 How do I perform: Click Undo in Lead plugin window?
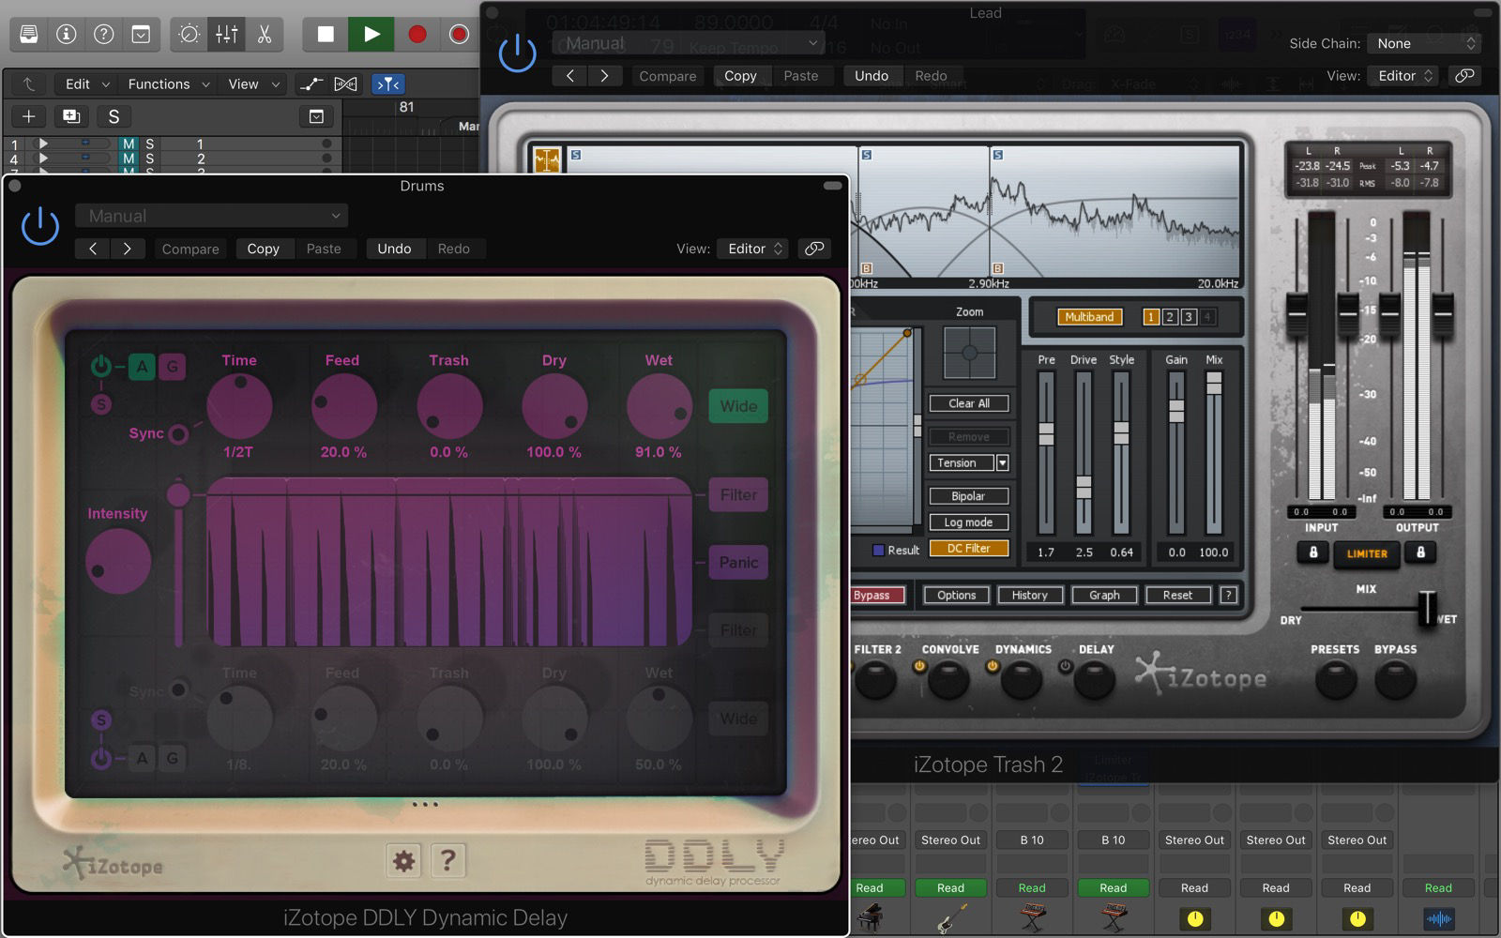click(x=872, y=76)
